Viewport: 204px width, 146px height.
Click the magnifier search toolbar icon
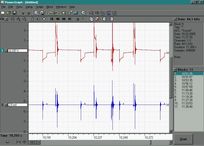click(91, 13)
